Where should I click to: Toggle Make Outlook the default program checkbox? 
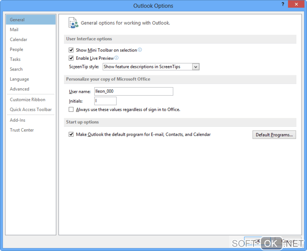coord(71,135)
